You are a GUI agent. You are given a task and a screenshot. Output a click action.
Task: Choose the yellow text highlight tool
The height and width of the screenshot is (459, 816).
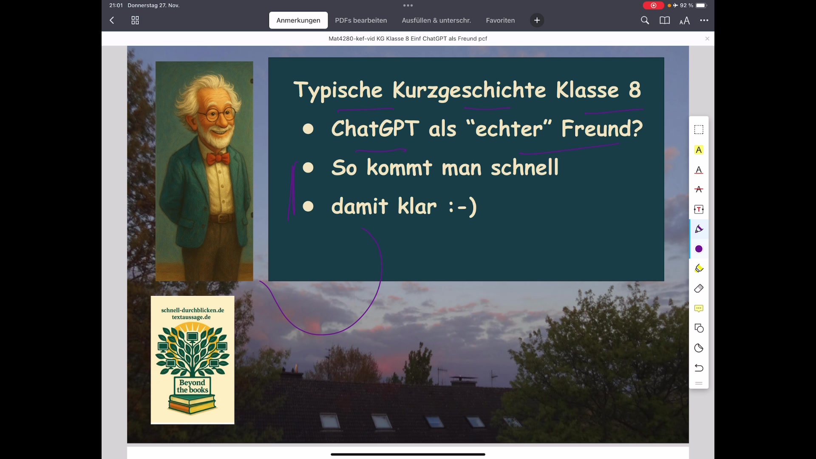[x=699, y=150]
